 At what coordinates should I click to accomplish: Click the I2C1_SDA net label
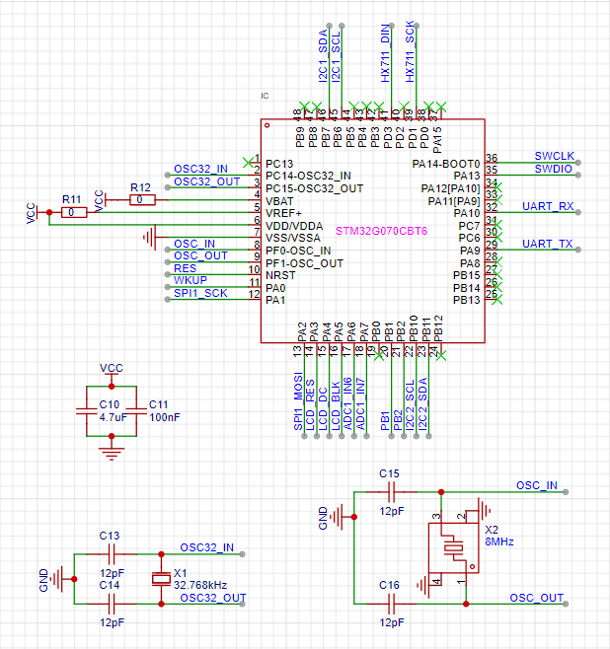tap(323, 55)
